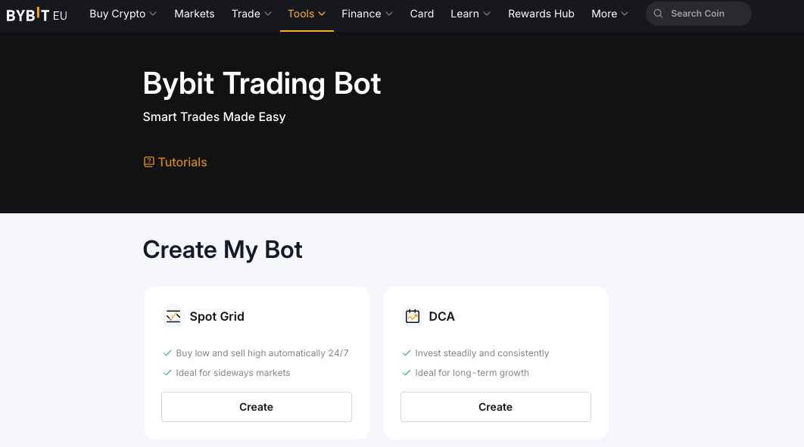The height and width of the screenshot is (447, 804).
Task: Open the Tutorials link
Action: point(182,161)
